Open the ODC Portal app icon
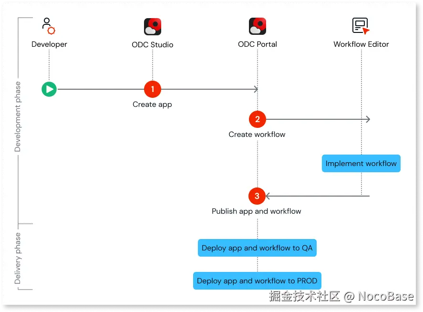The width and height of the screenshot is (423, 312). click(x=257, y=25)
